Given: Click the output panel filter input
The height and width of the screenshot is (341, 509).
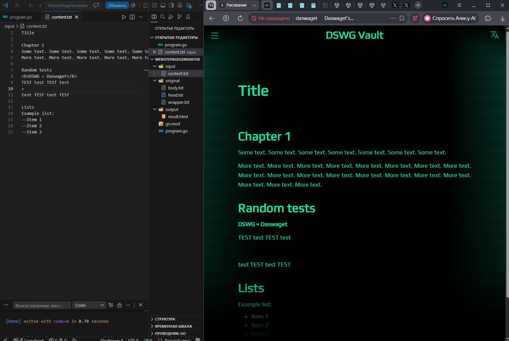Looking at the screenshot, I should point(41,305).
